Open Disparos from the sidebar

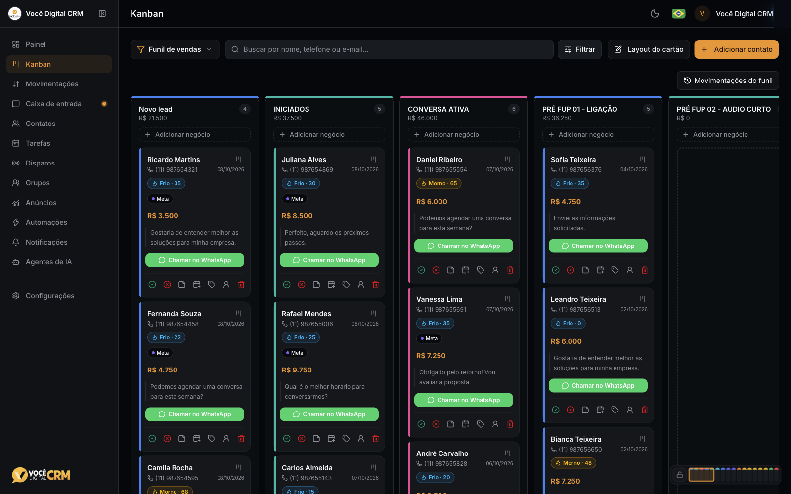[x=59, y=163]
